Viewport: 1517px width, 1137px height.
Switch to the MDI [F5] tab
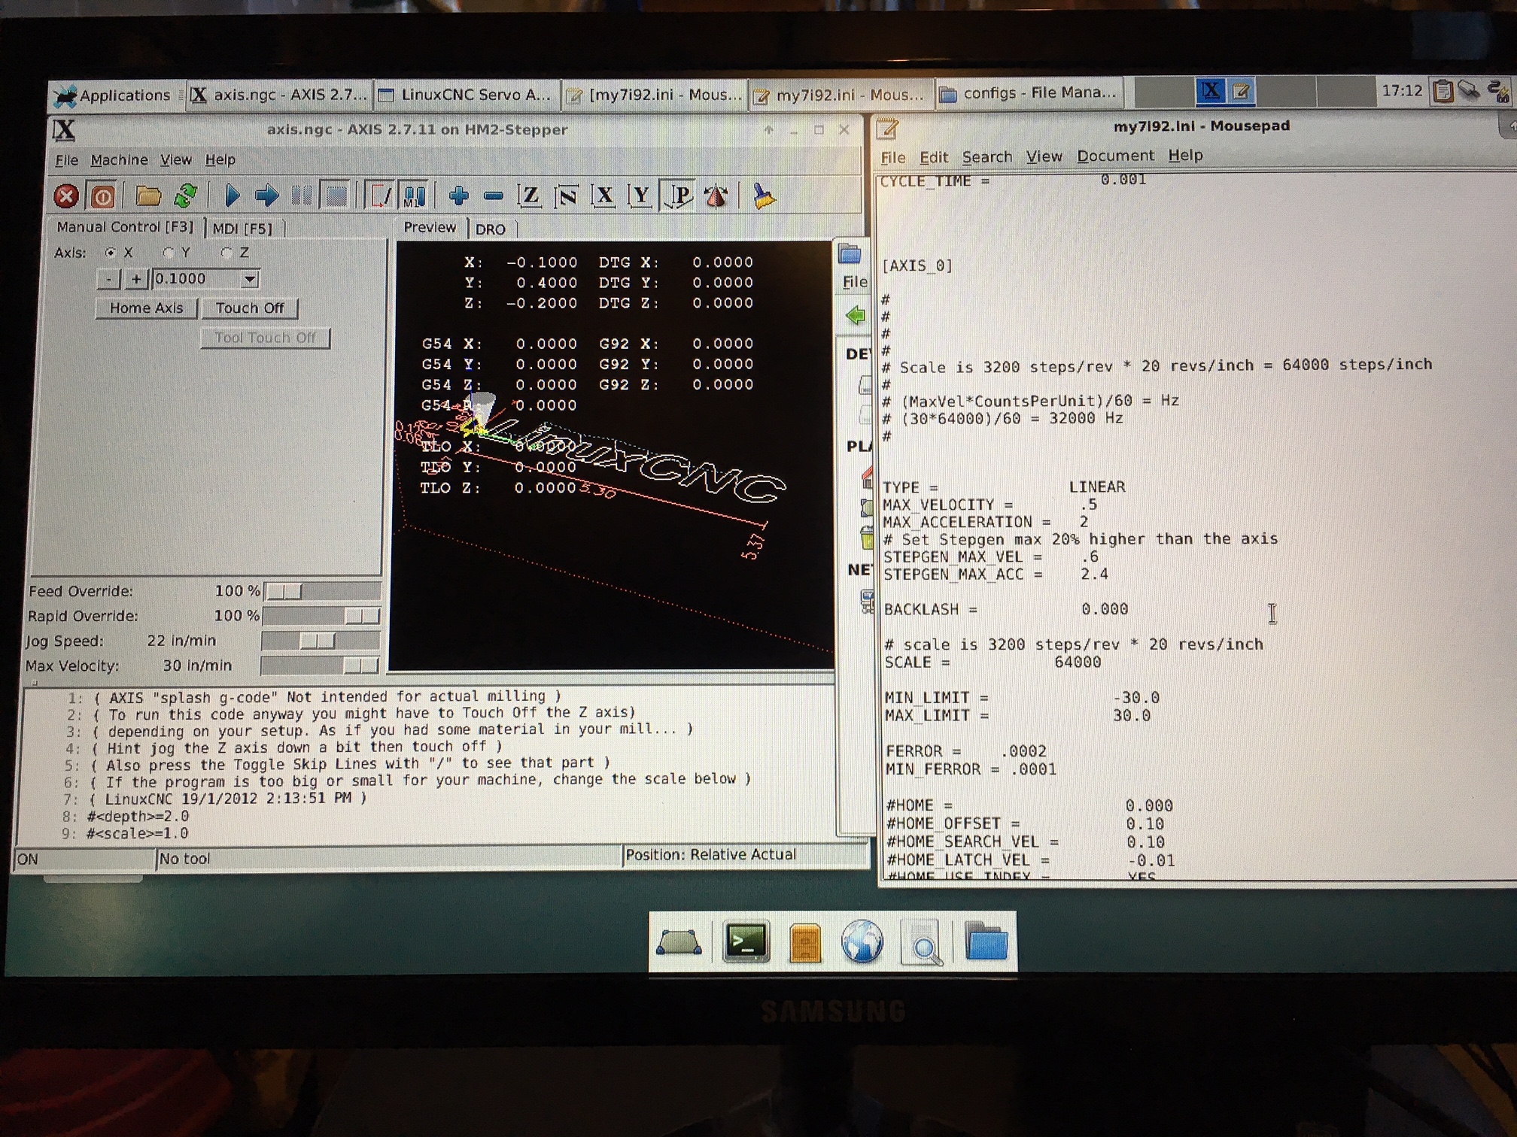[x=242, y=229]
